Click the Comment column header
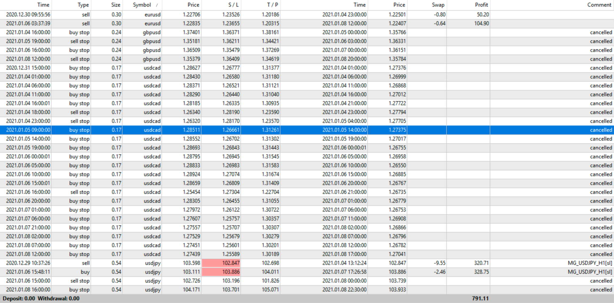 [599, 5]
